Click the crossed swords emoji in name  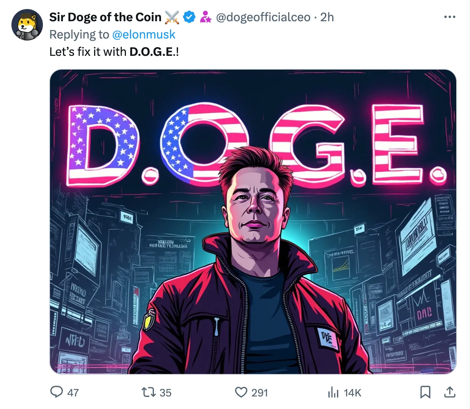172,17
